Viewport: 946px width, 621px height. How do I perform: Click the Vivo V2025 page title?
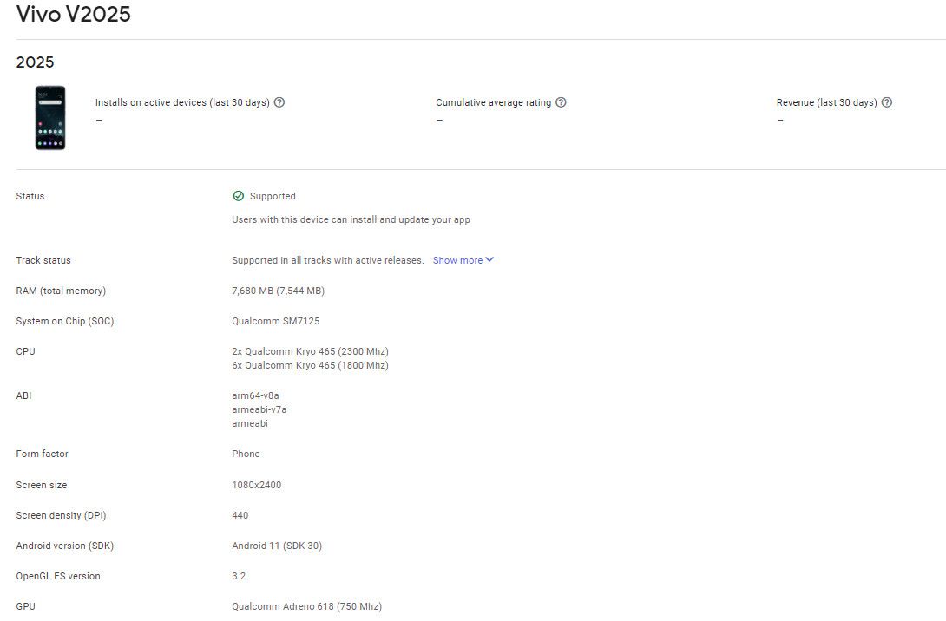(73, 14)
